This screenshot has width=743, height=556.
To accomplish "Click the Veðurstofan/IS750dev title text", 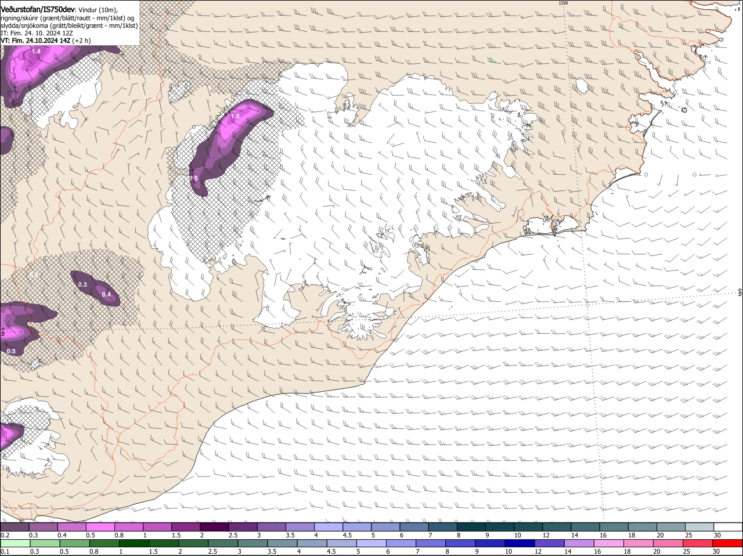I will click(x=38, y=9).
